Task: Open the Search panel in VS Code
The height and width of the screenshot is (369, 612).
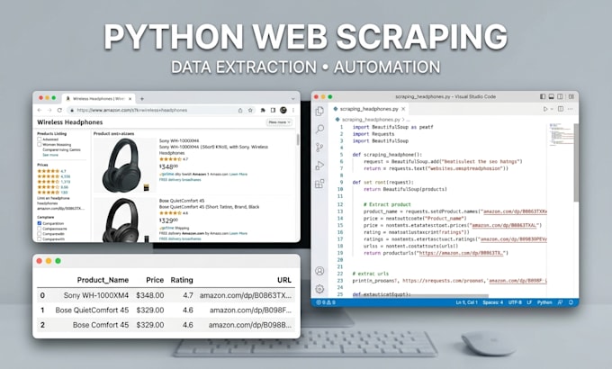Action: click(x=319, y=129)
